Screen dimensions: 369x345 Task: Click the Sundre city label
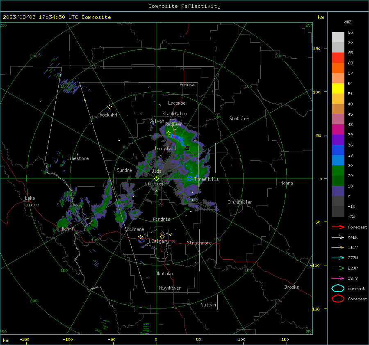point(124,170)
